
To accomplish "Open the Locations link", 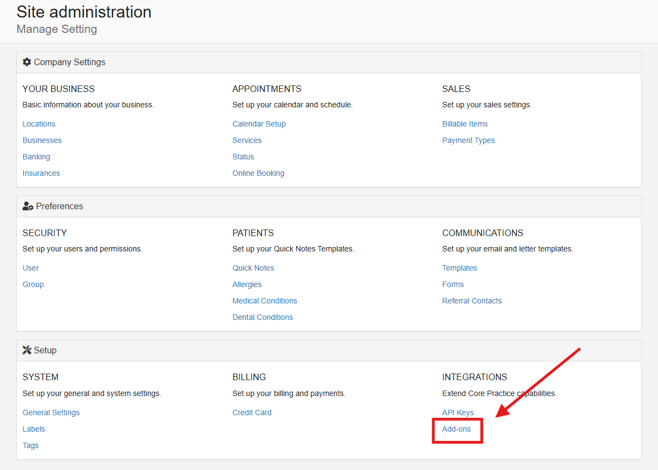I will pos(39,124).
